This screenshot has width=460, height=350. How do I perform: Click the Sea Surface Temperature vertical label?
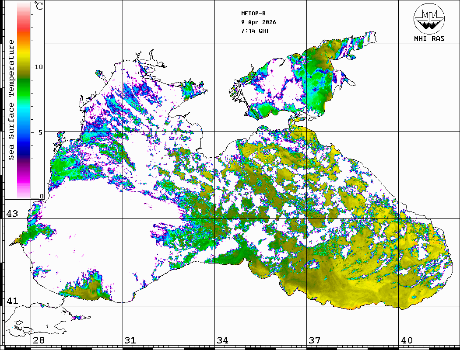(x=11, y=100)
